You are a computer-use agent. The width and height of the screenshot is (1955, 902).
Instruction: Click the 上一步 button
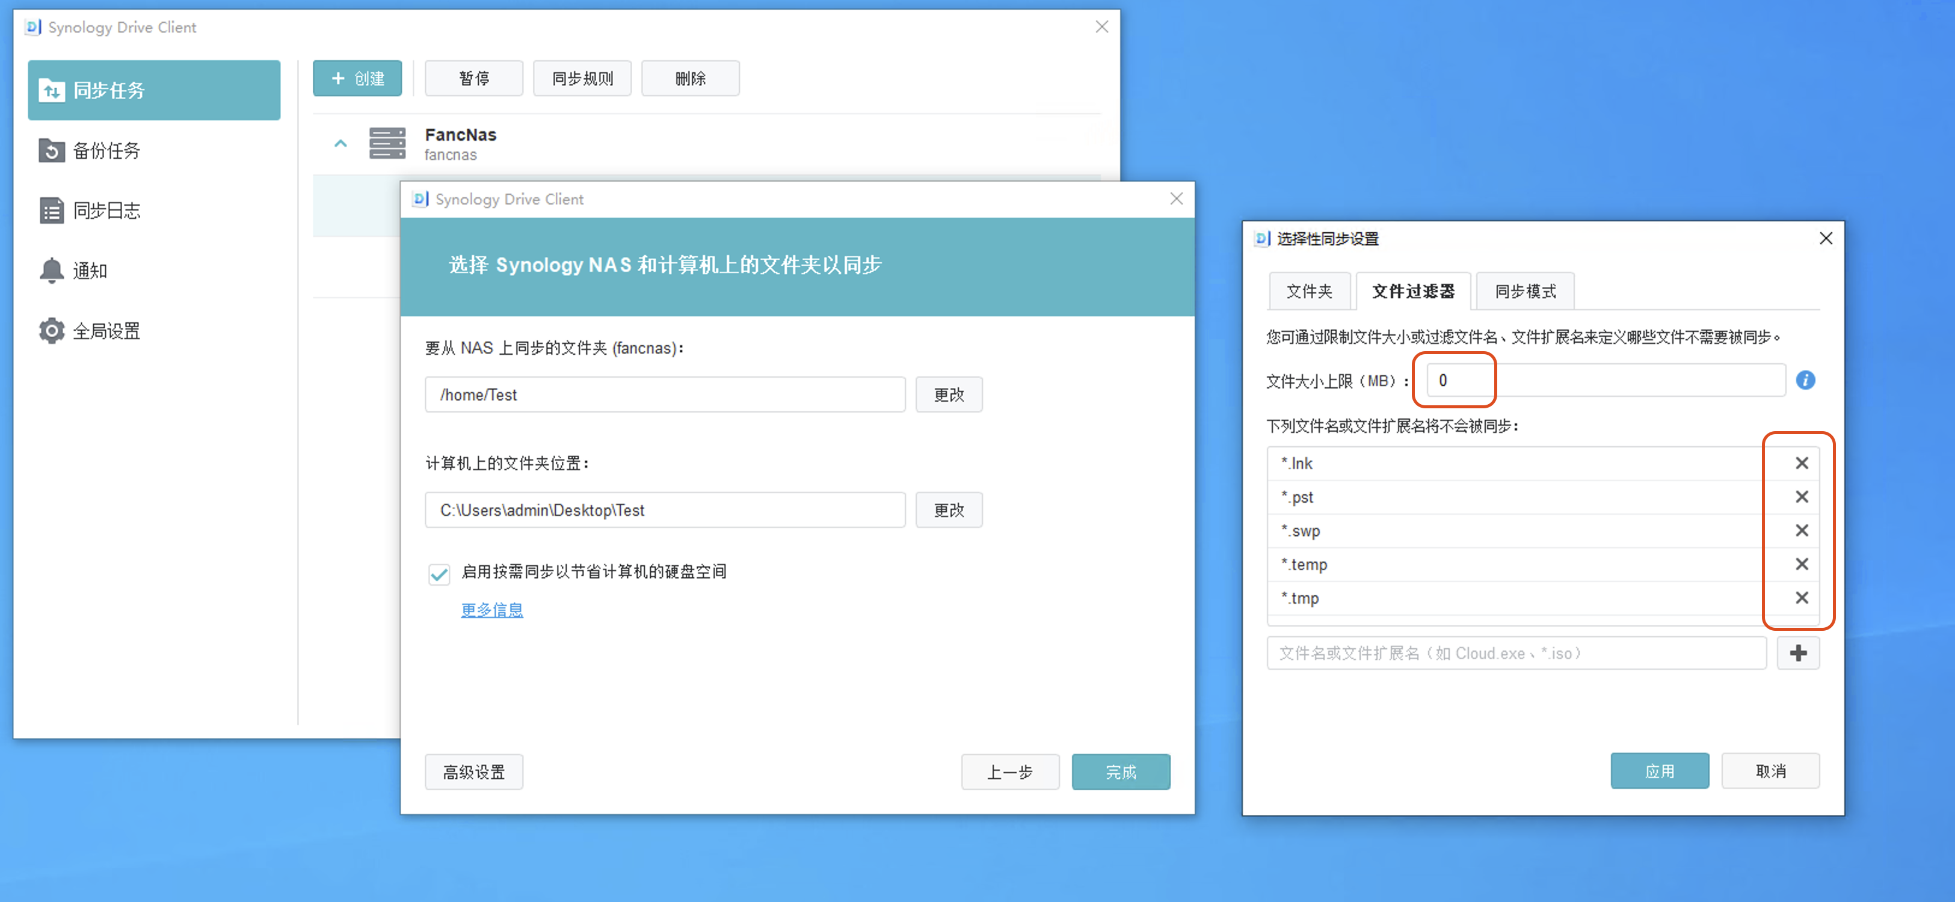tap(1010, 772)
